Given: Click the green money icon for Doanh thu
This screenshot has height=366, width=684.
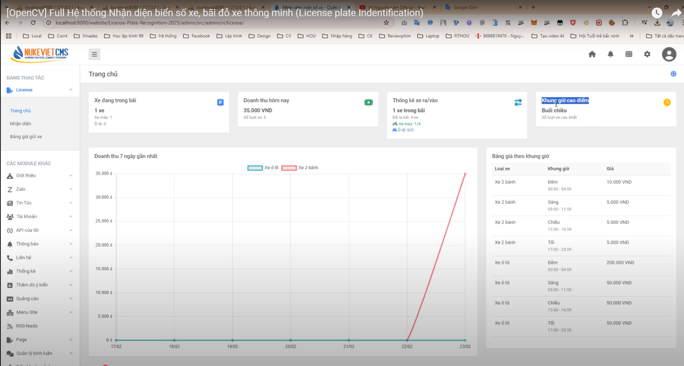Looking at the screenshot, I should 368,103.
